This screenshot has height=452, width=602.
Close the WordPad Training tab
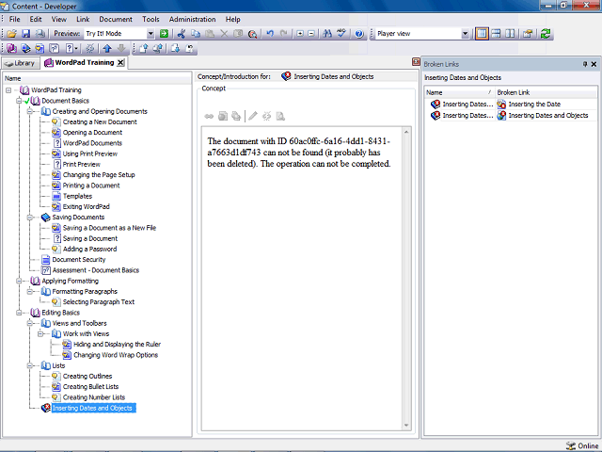point(120,63)
